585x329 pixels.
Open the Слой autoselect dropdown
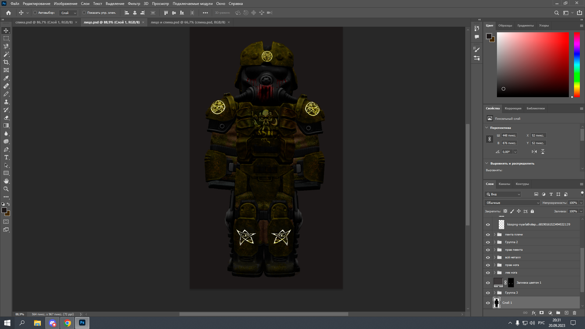68,13
